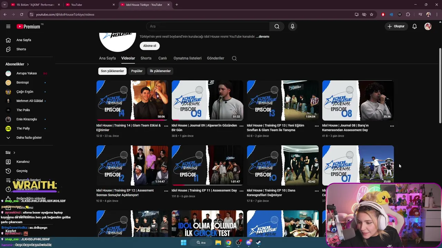
Task: Open Discord from the taskbar
Action: coord(249,242)
